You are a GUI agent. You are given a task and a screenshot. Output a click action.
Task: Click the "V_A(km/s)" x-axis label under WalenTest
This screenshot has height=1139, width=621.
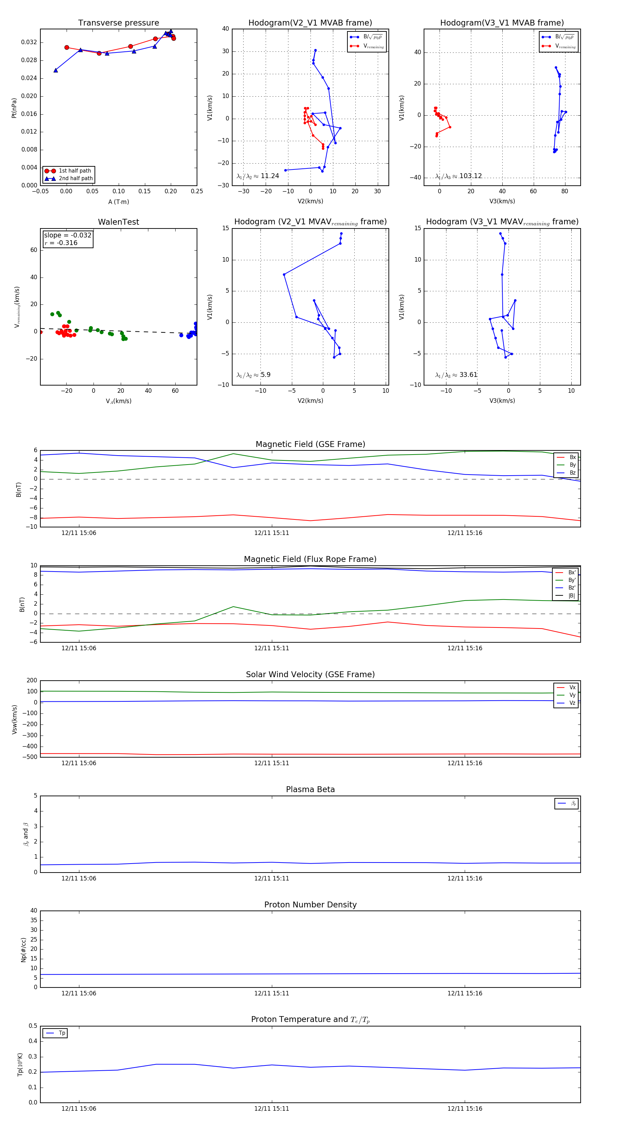tap(118, 401)
